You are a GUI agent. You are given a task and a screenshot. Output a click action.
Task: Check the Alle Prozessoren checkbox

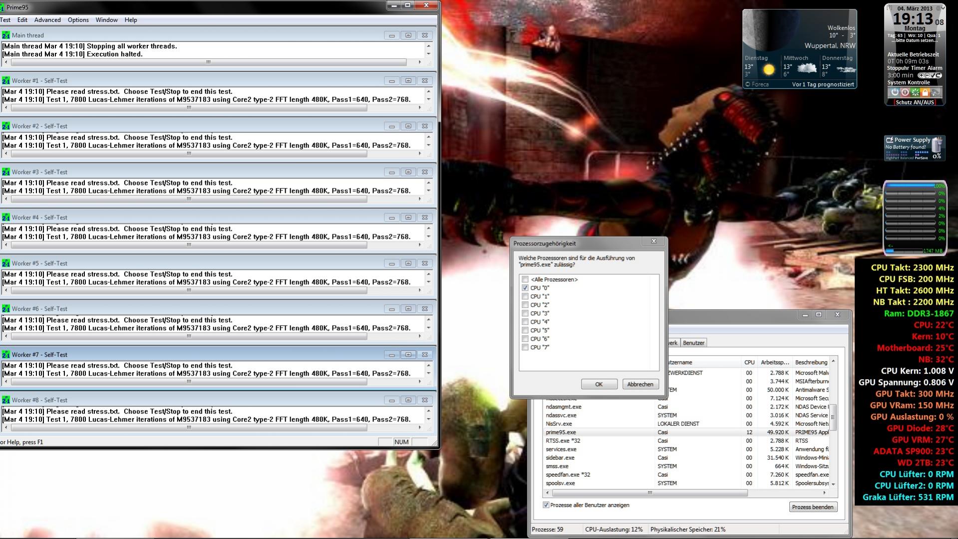click(x=525, y=279)
